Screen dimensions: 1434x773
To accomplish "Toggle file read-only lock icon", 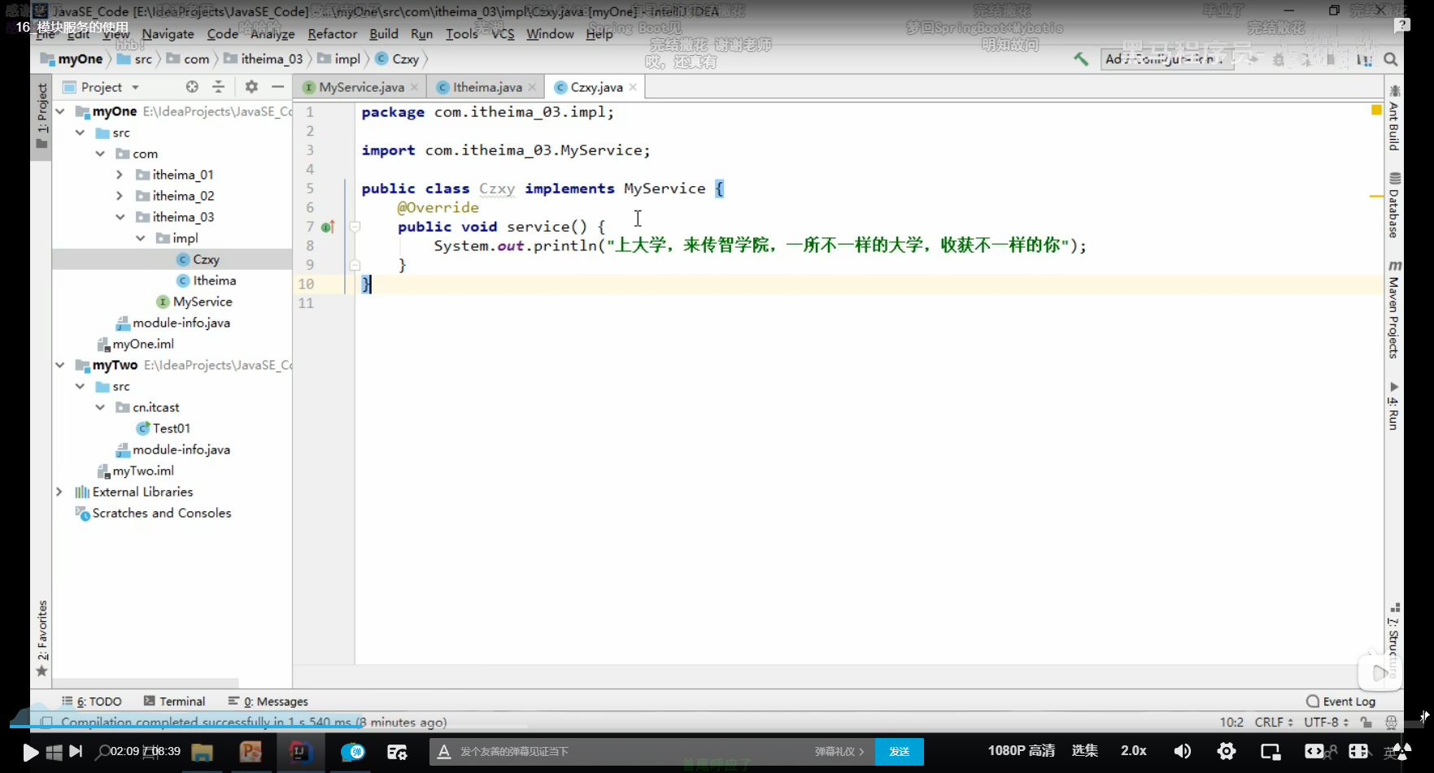I will click(x=1366, y=722).
